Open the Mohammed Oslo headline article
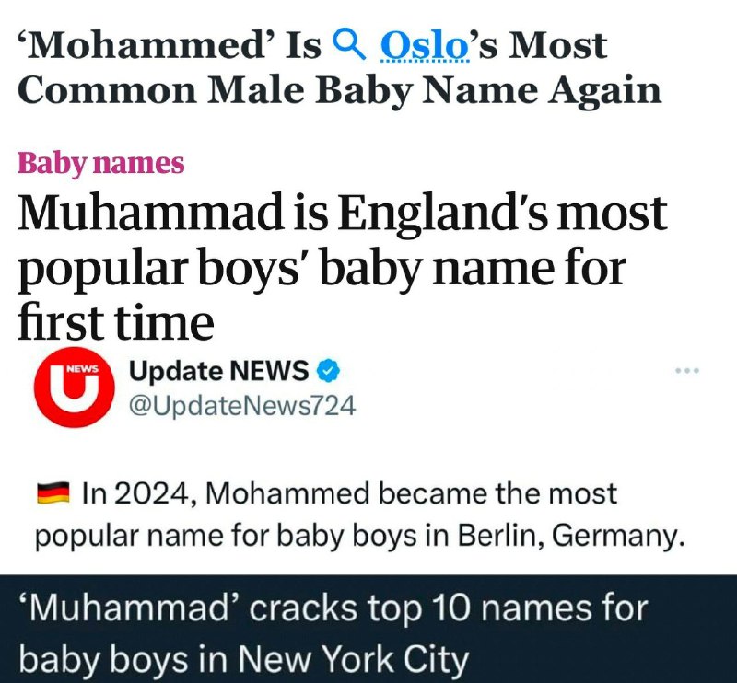This screenshot has width=737, height=683. [340, 67]
